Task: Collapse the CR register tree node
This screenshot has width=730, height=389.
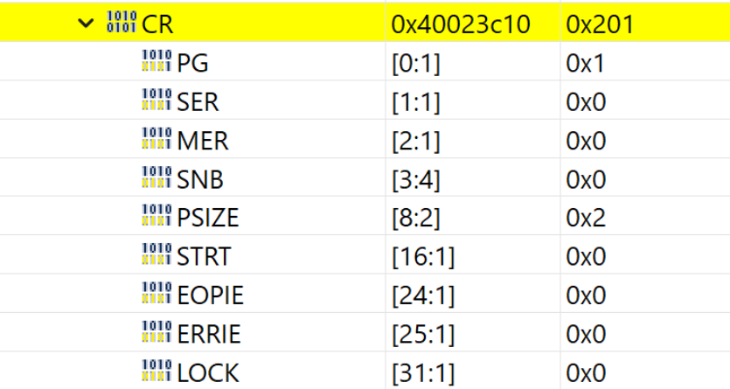Action: coord(84,24)
